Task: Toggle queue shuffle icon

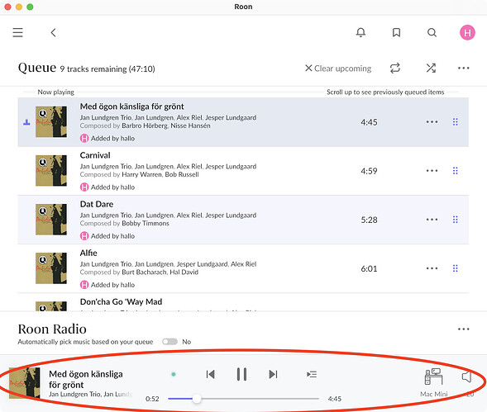Action: pos(431,69)
